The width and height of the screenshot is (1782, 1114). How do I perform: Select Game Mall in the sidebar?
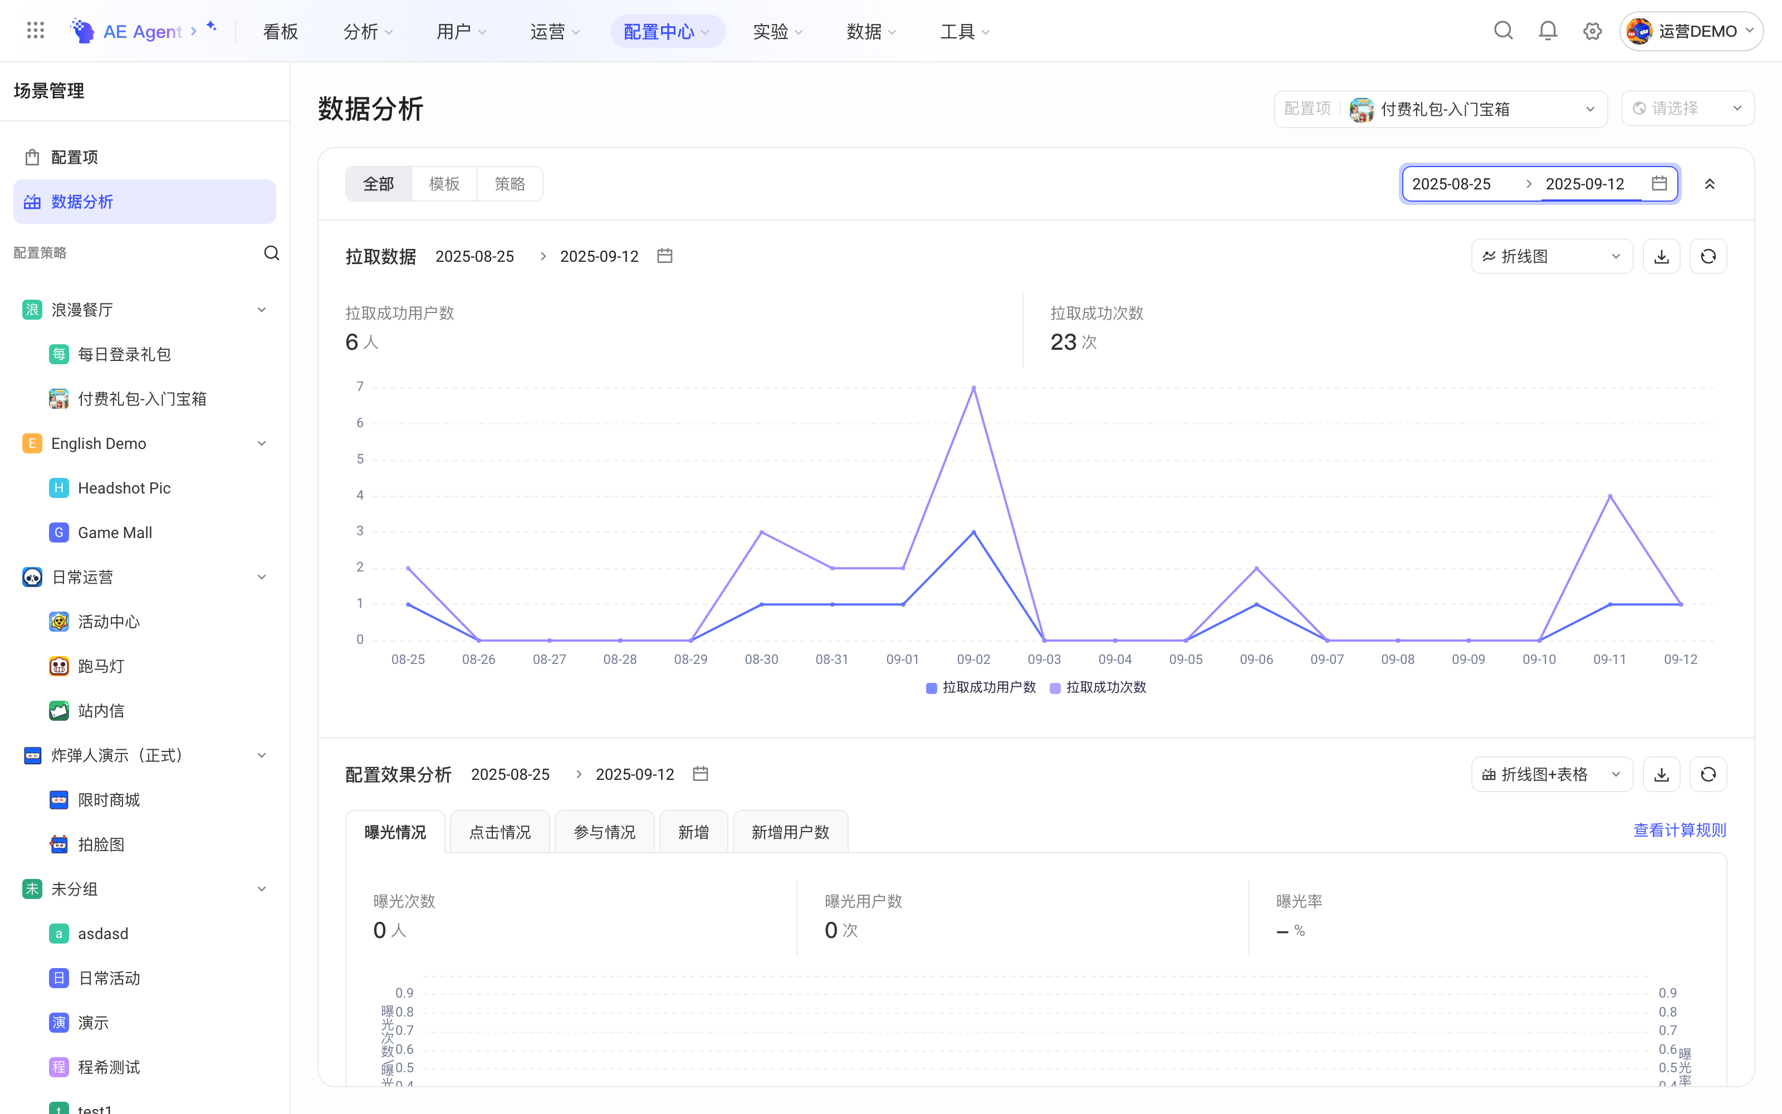click(145, 532)
